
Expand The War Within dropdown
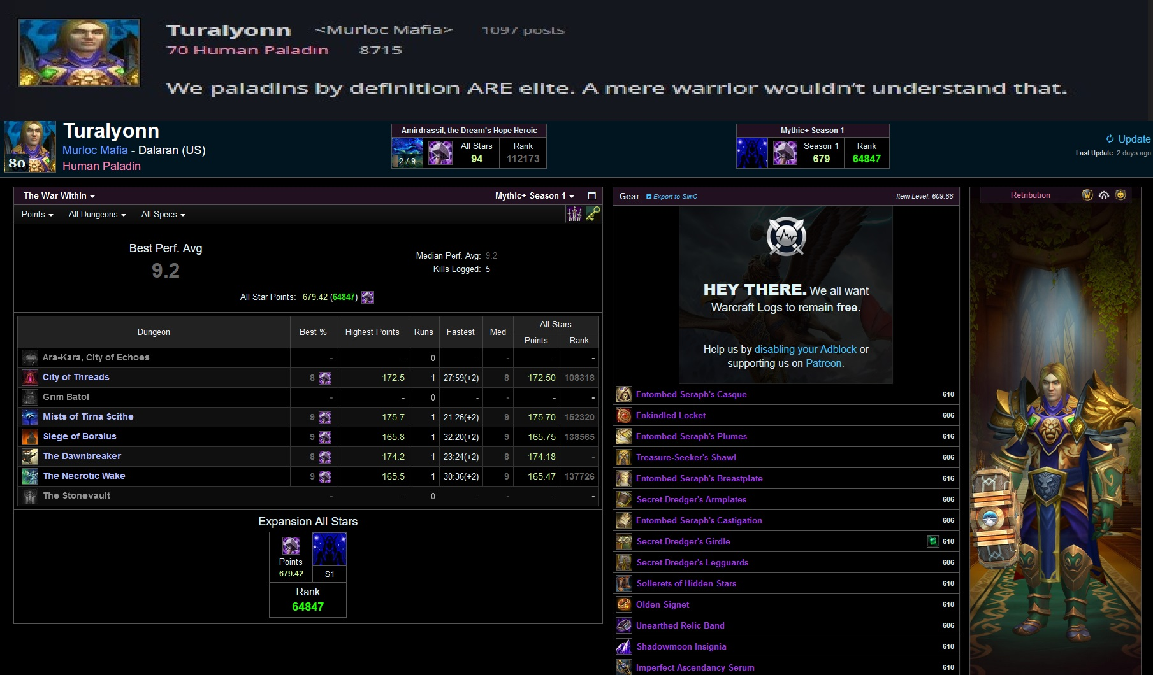pos(59,195)
